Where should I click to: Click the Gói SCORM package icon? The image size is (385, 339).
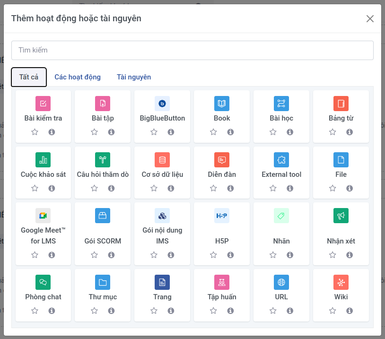[103, 216]
